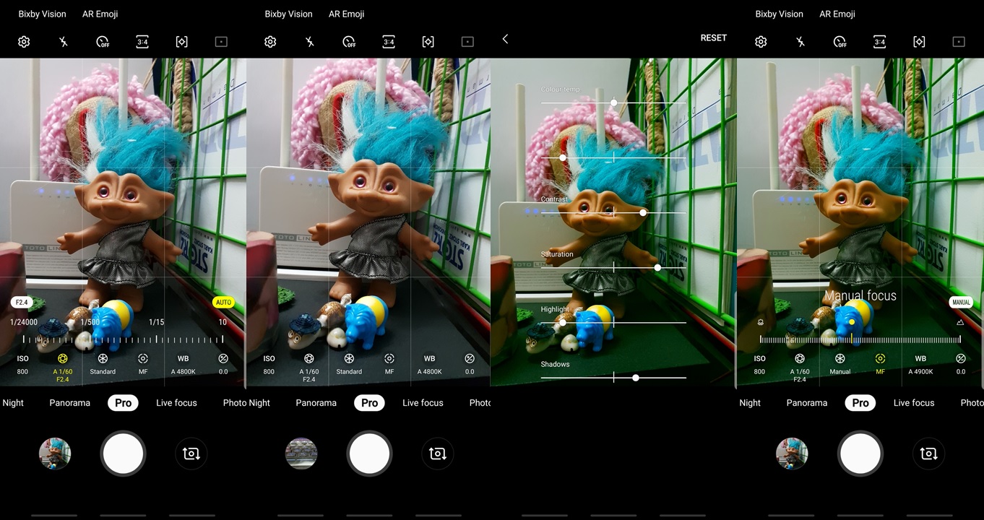The width and height of the screenshot is (984, 520).
Task: Go back with the arrow beside RESET
Action: click(x=505, y=38)
